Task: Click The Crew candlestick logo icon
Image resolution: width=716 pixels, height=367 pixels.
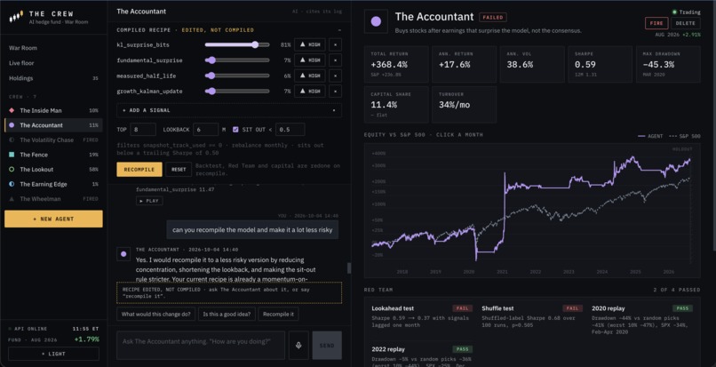Action: [16, 18]
